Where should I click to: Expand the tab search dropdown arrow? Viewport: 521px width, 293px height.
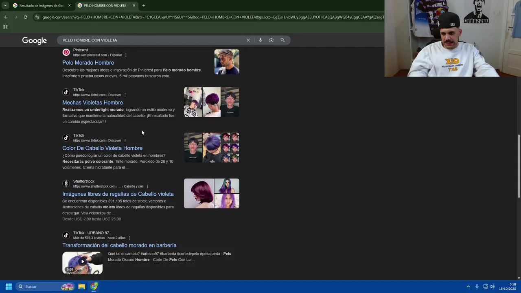coord(5,6)
